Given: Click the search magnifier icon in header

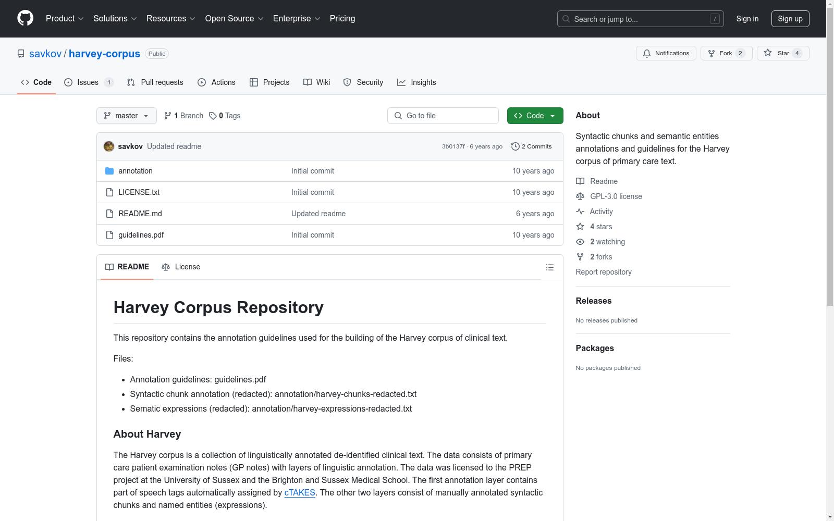Looking at the screenshot, I should click(x=566, y=19).
